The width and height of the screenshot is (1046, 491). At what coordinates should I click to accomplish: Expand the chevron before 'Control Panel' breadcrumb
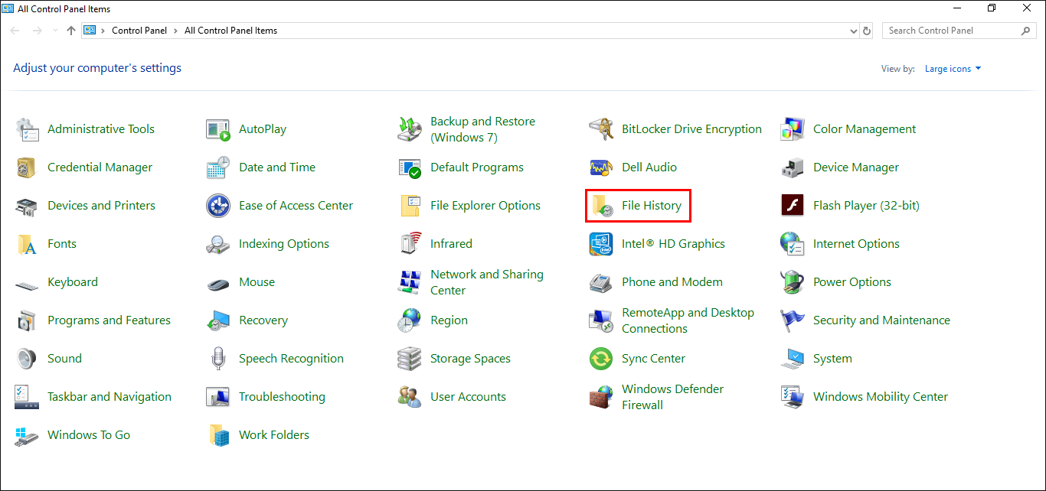[103, 31]
